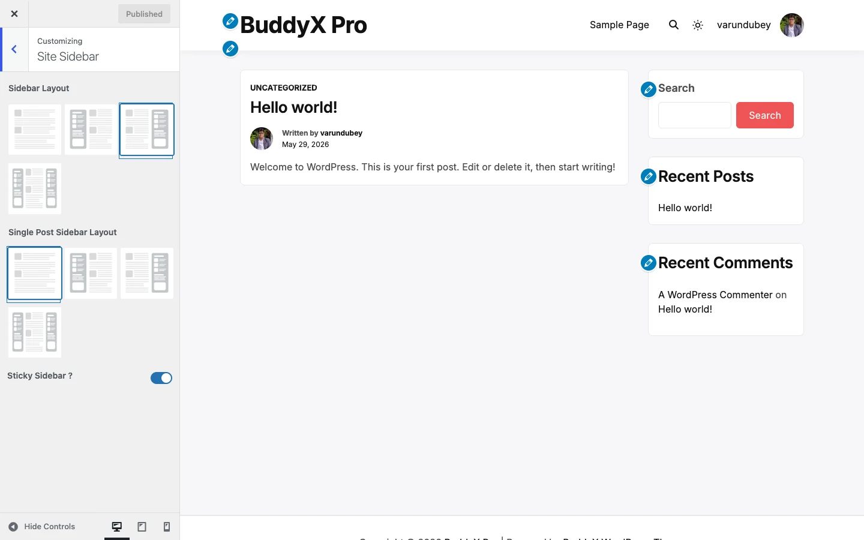This screenshot has width=864, height=540.
Task: Go back from Site Sidebar section
Action: click(x=14, y=49)
